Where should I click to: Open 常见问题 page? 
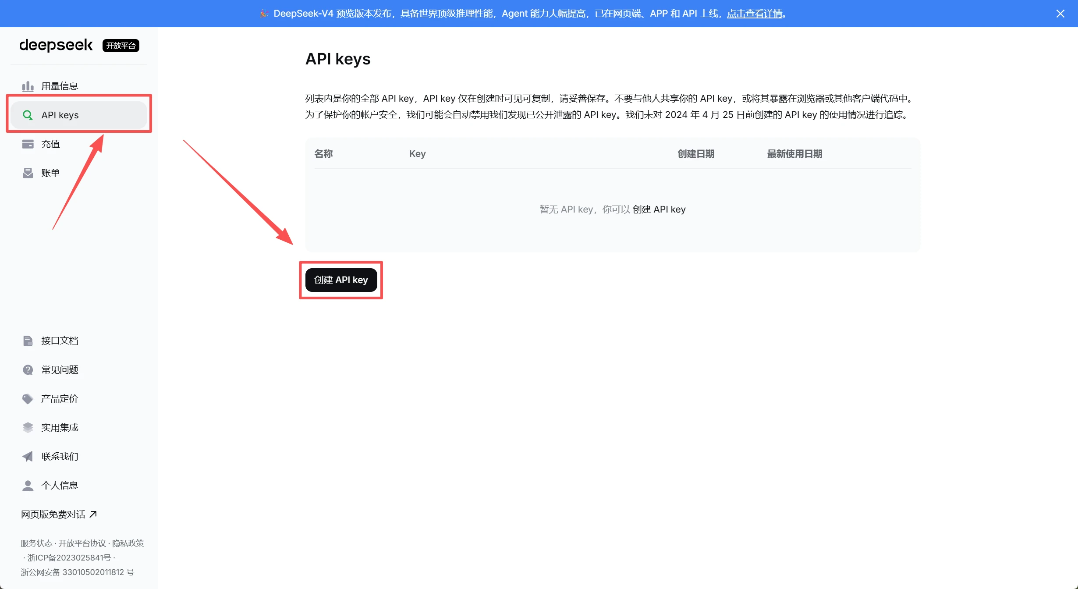point(78,369)
